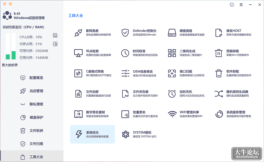
Task: Choose 文件扫描 in the sidebar
Action: coord(32,144)
